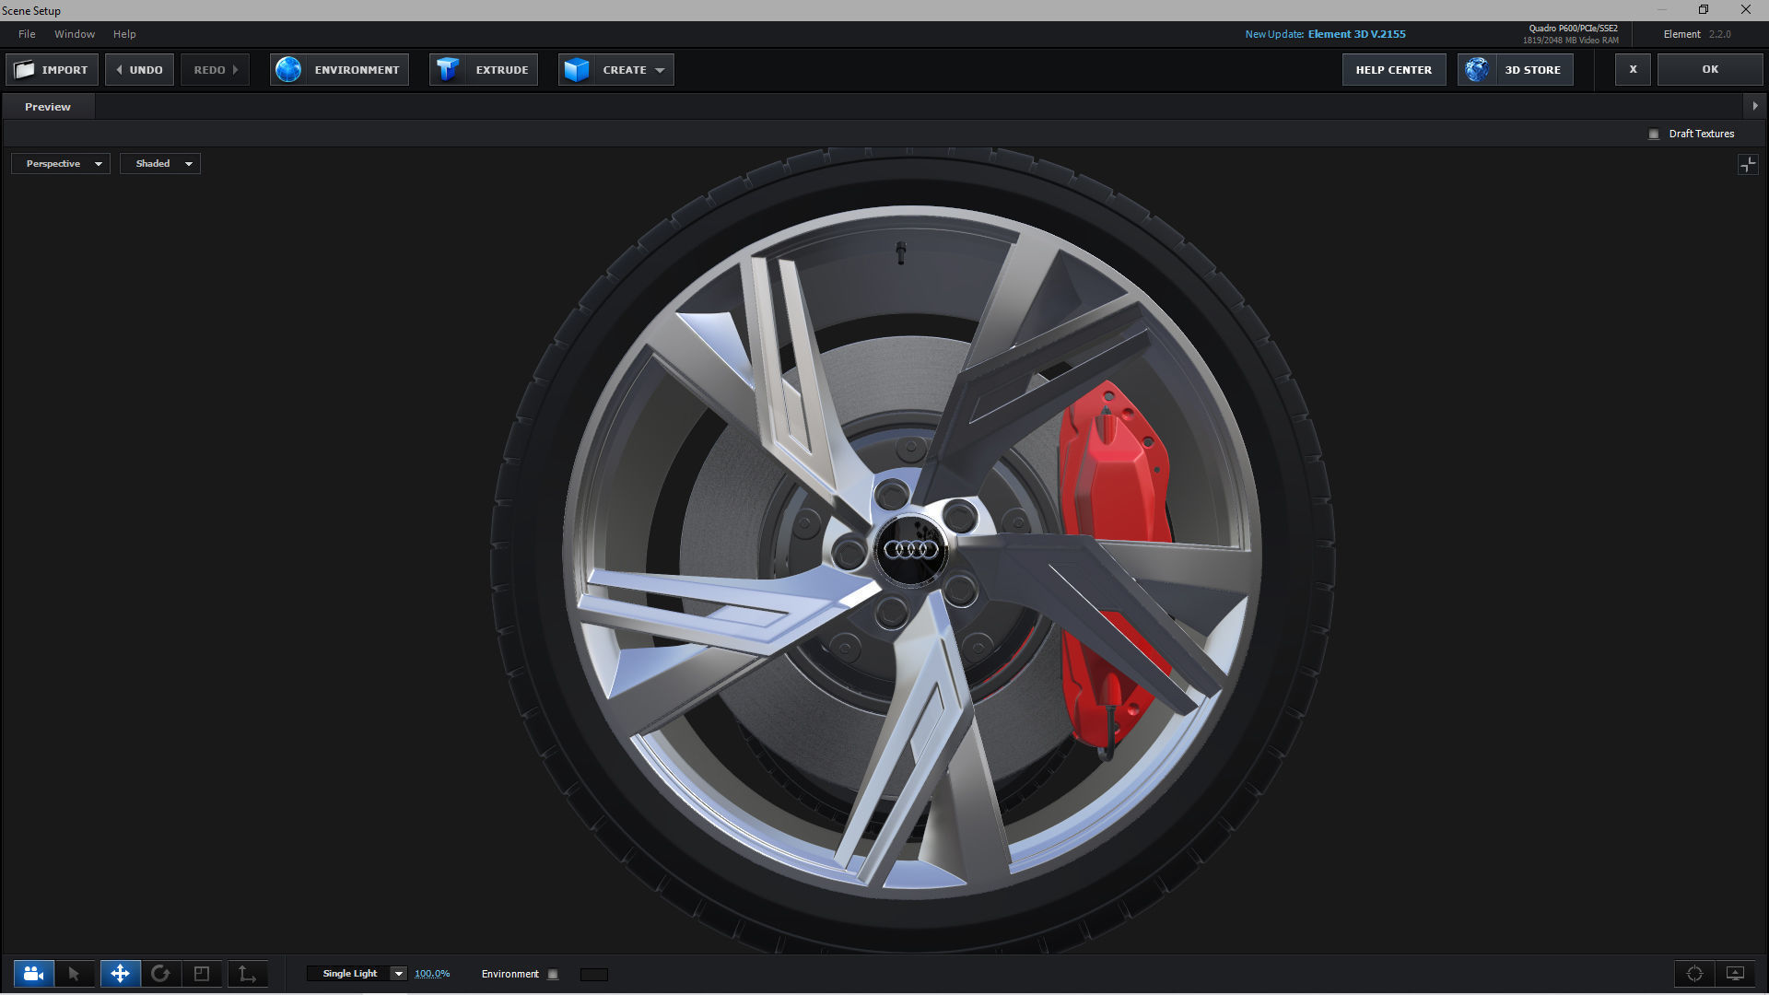Click the Element 2.2.0 version text
Viewport: 1769px width, 995px height.
pyautogui.click(x=1697, y=34)
